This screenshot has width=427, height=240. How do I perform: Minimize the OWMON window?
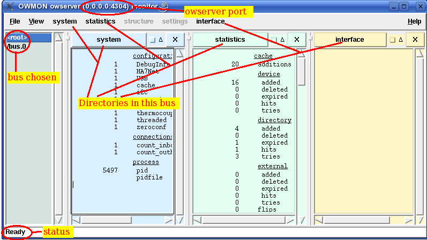[393, 6]
